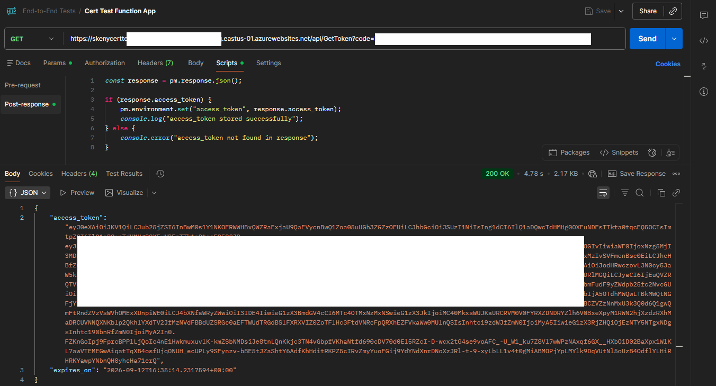Show request info icon in right sidebar

(x=704, y=92)
